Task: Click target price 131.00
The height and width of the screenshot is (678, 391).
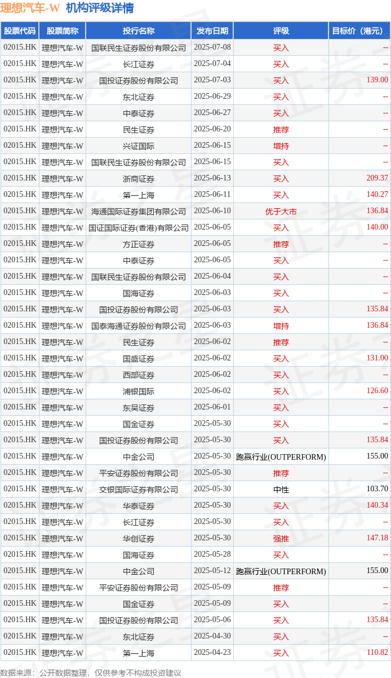Action: coord(377,358)
